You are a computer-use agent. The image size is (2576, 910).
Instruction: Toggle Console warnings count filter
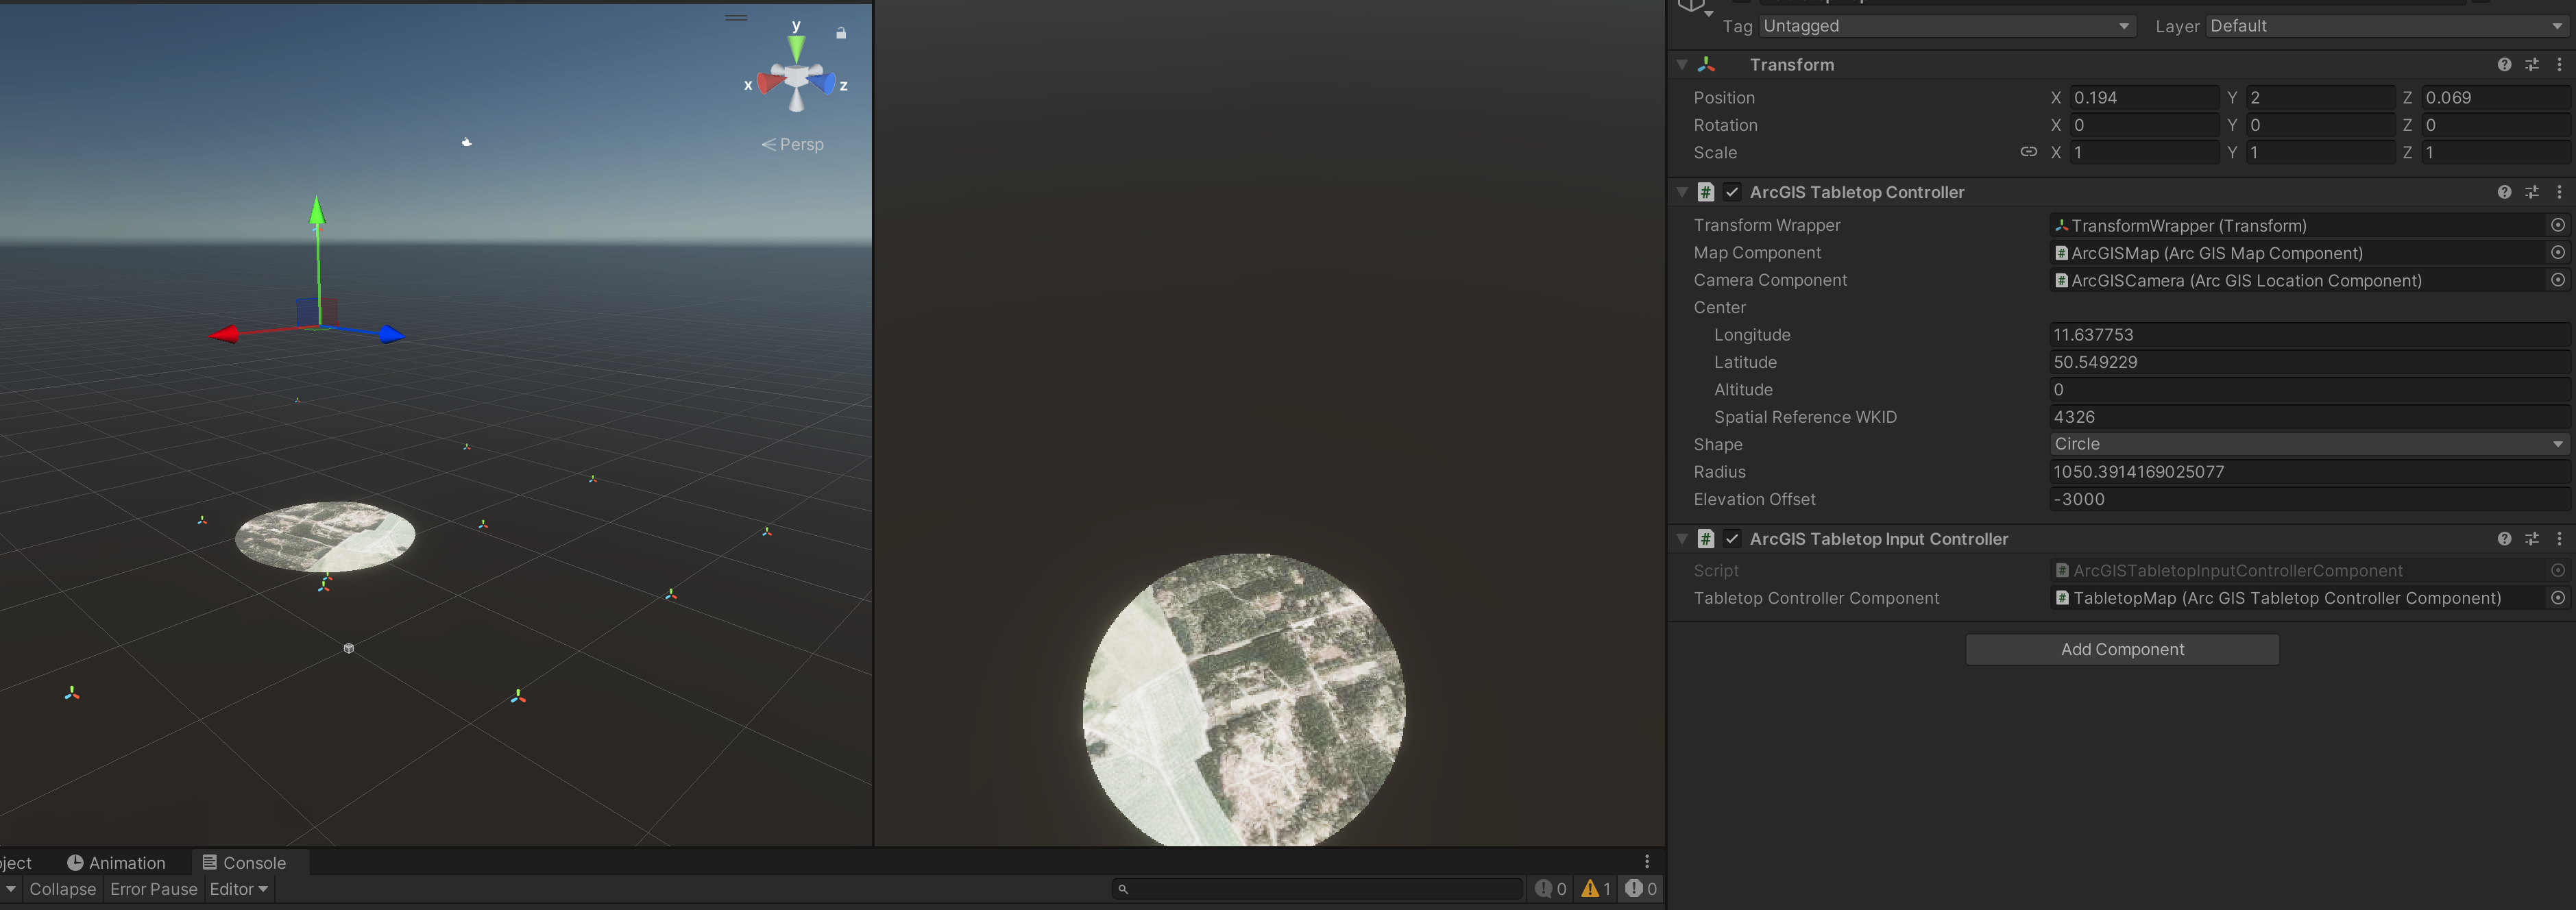(1596, 889)
